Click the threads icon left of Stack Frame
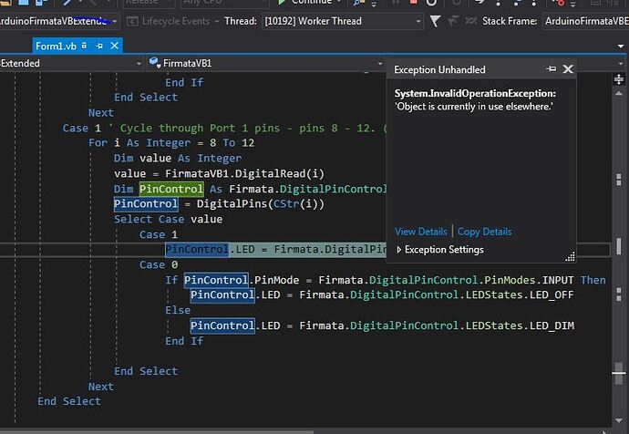Viewport: 629px width, 434px height. [470, 20]
